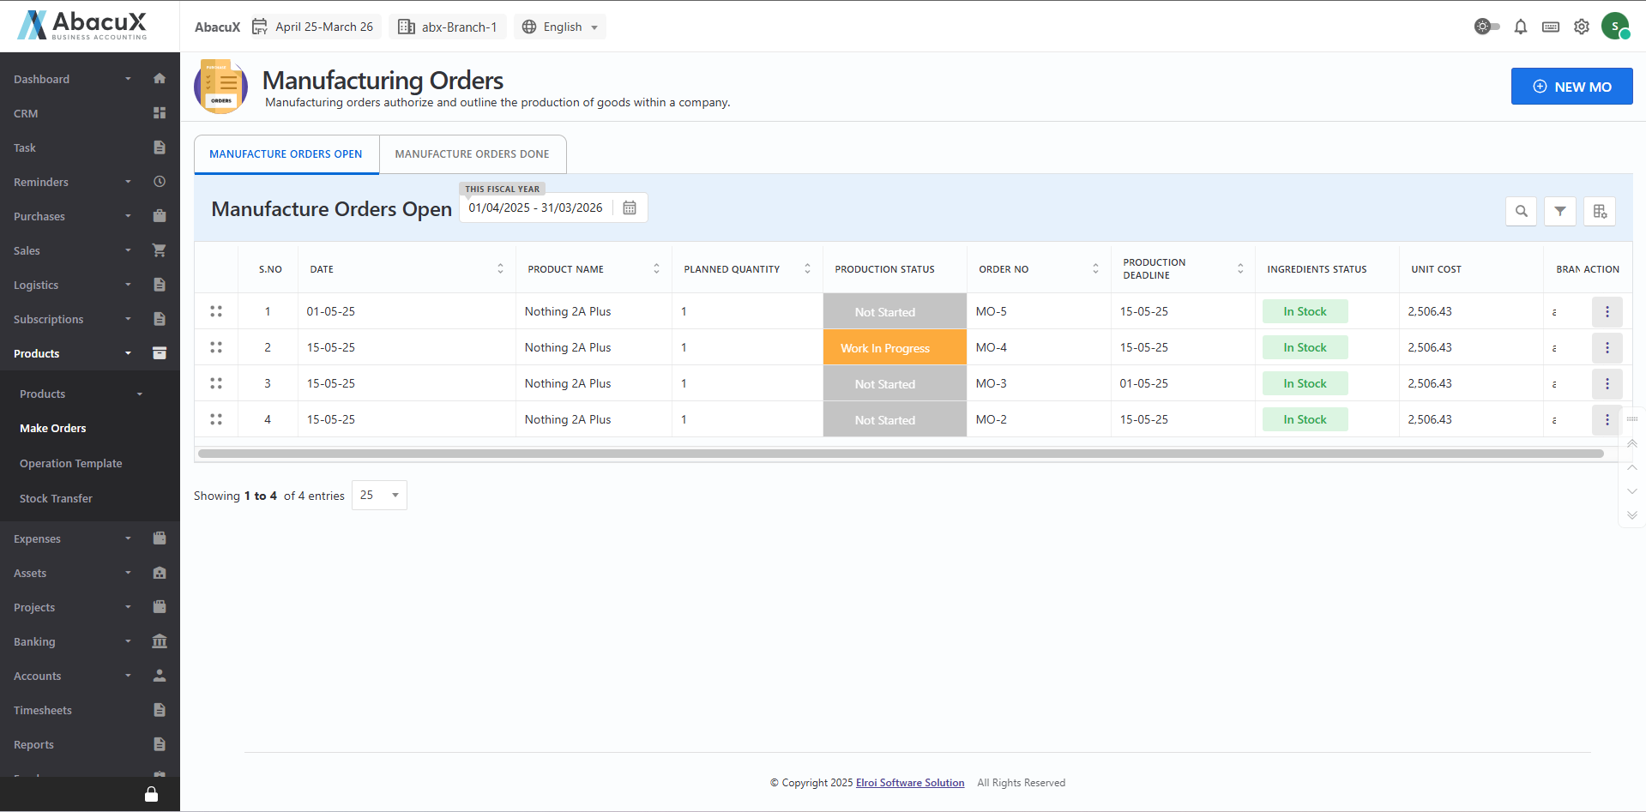Click the filter funnel icon
Viewport: 1646px width, 812px height.
point(1559,211)
